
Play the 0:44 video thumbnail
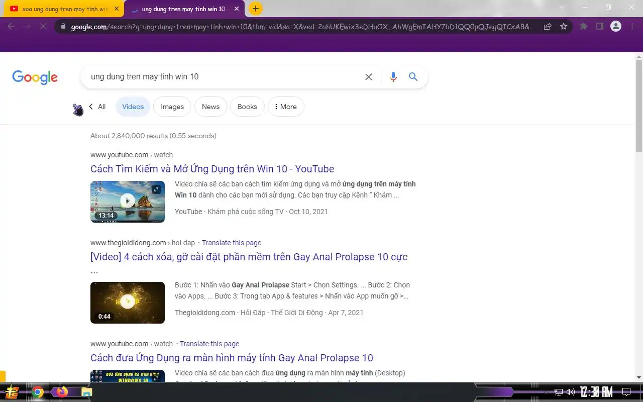click(128, 303)
